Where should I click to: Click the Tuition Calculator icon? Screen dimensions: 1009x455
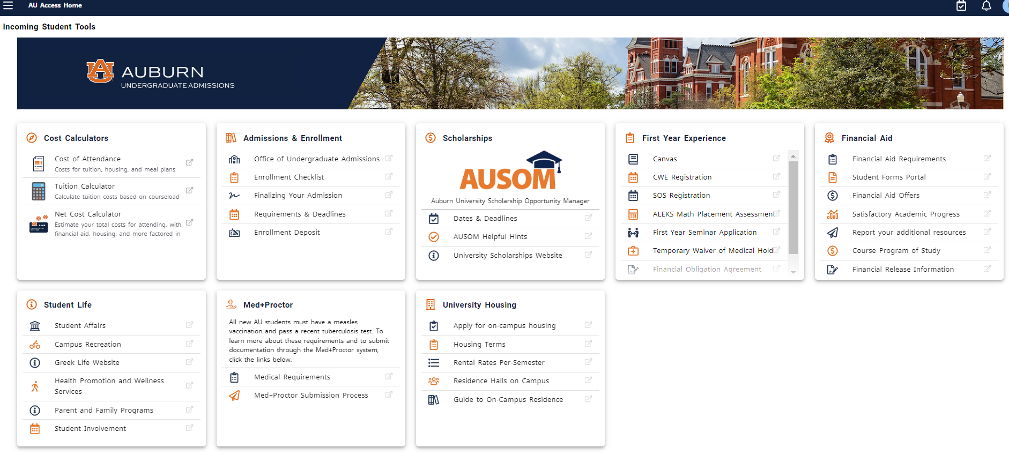(x=39, y=191)
